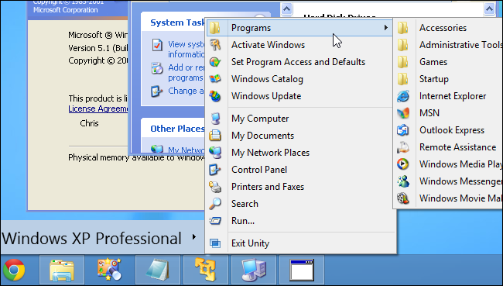Open the Startup folder

click(433, 79)
